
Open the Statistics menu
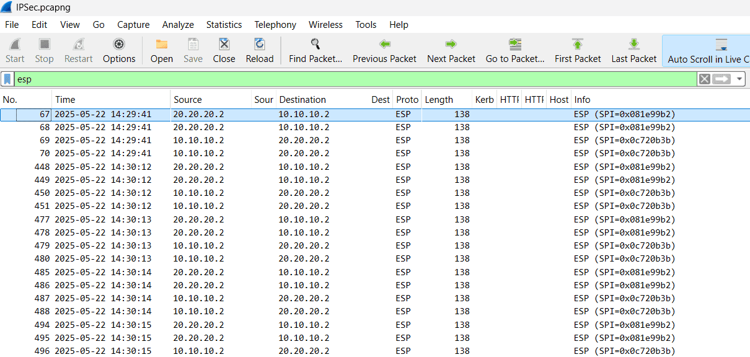coord(224,25)
